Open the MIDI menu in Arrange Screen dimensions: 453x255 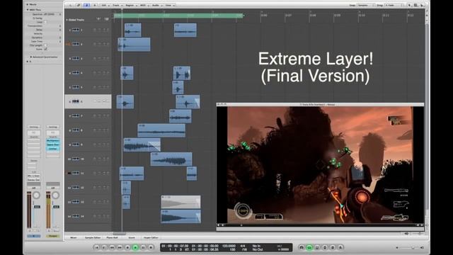point(144,5)
